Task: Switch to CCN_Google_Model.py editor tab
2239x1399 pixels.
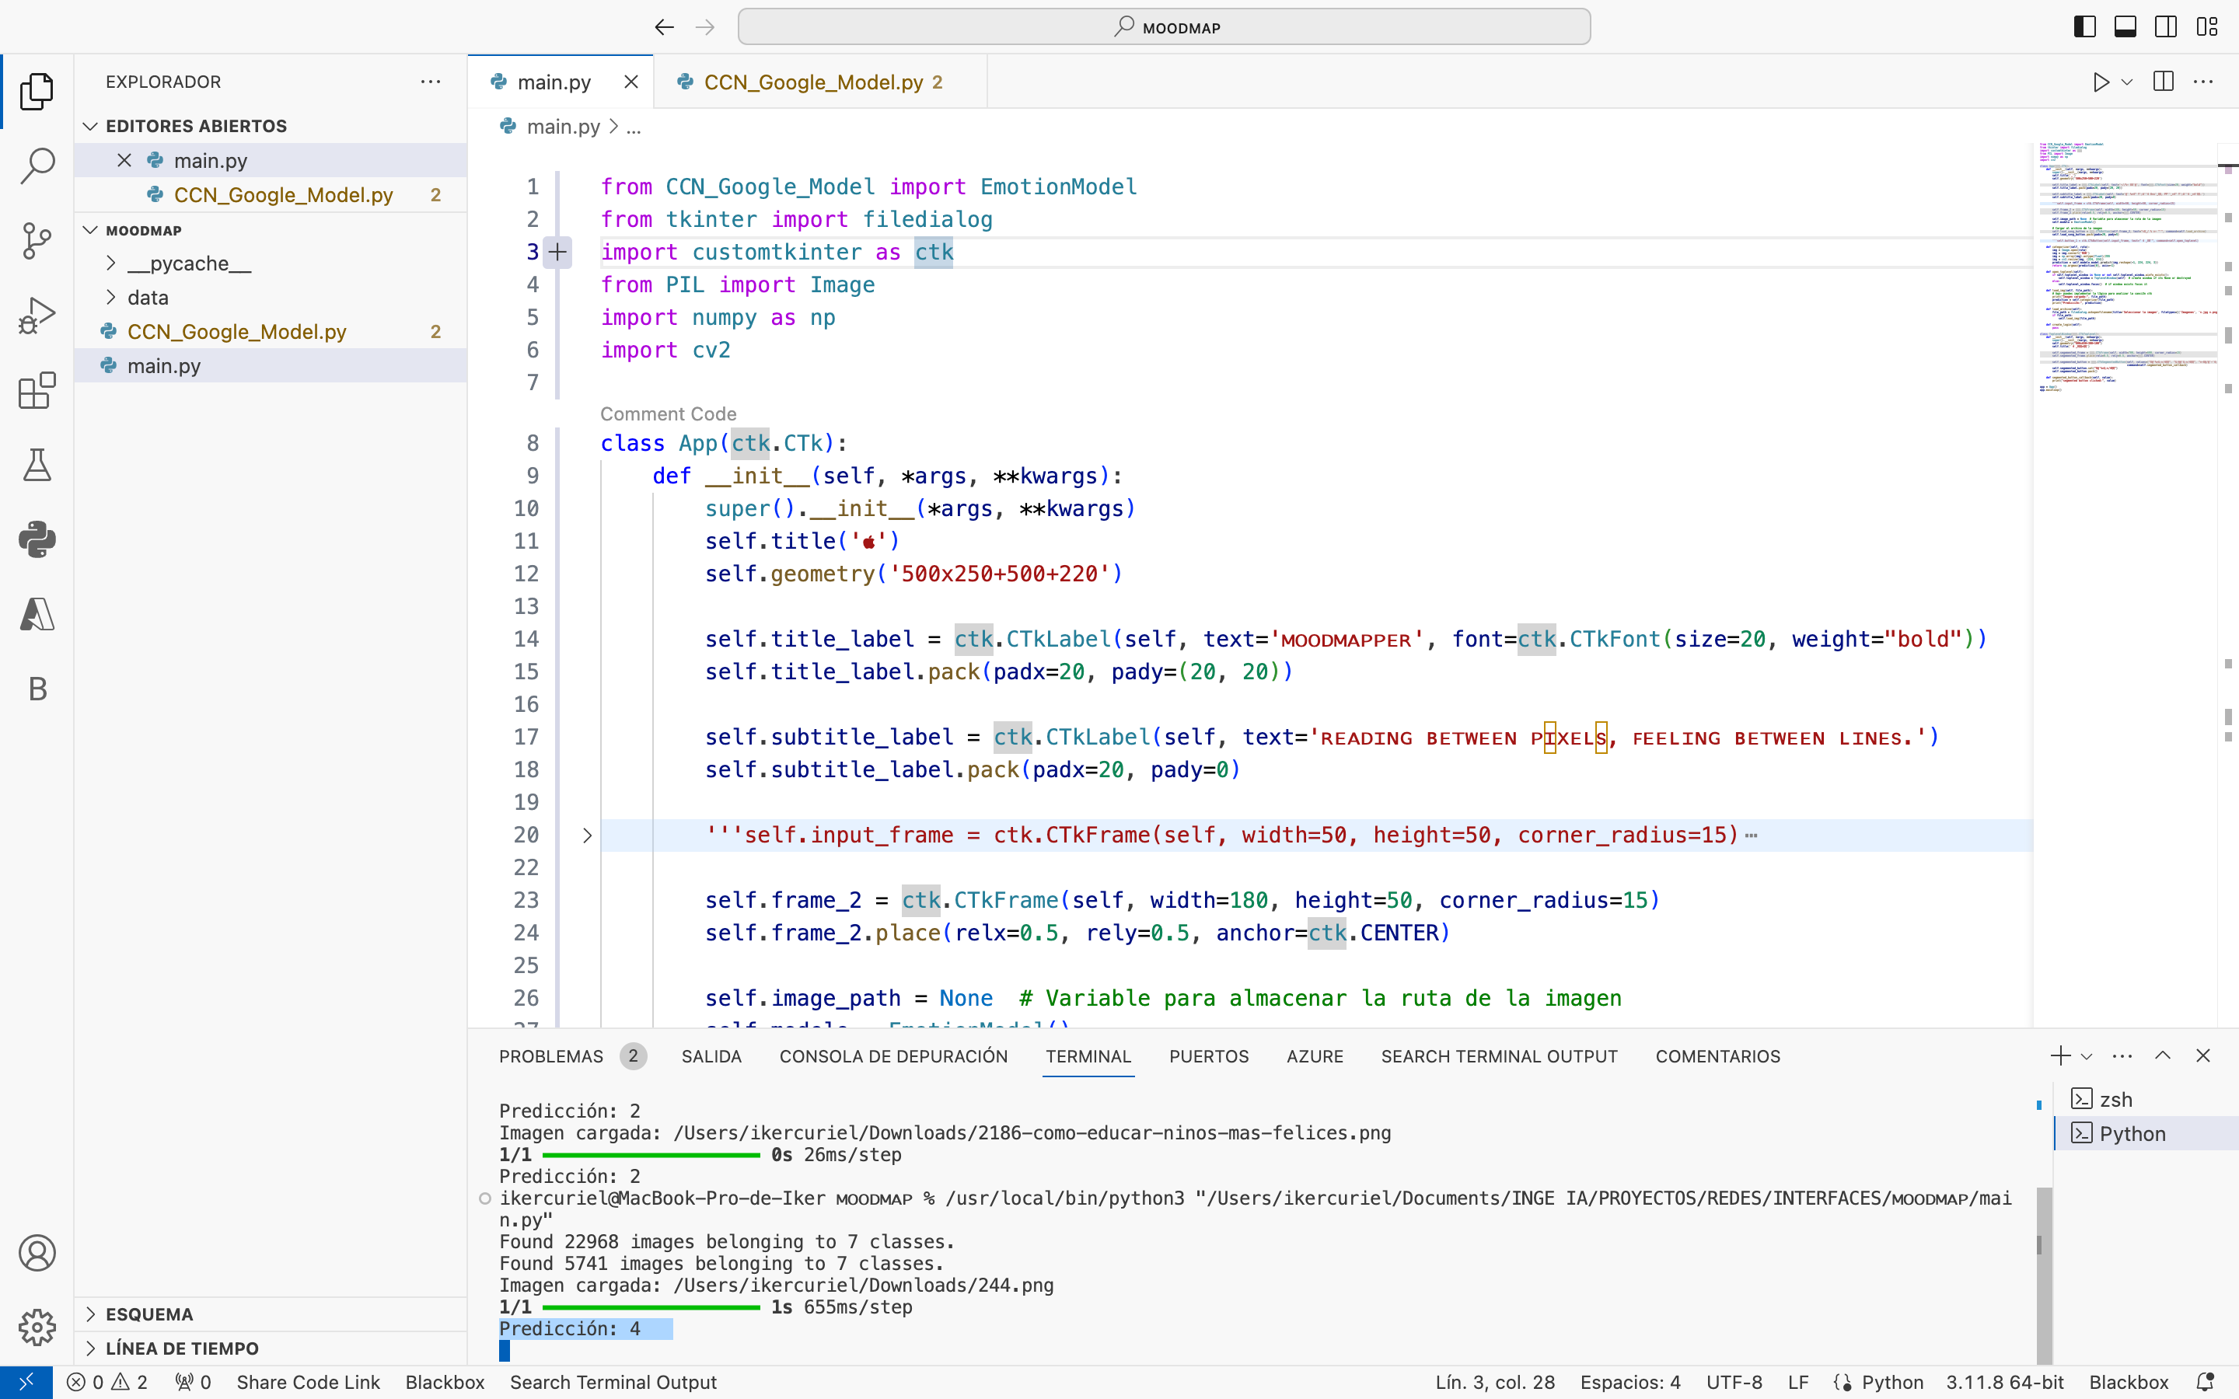Action: [819, 82]
